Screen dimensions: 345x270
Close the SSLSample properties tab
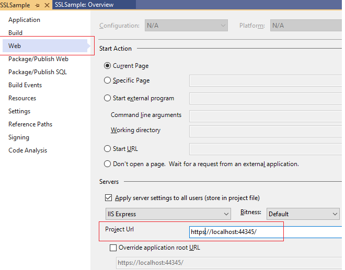(x=47, y=5)
